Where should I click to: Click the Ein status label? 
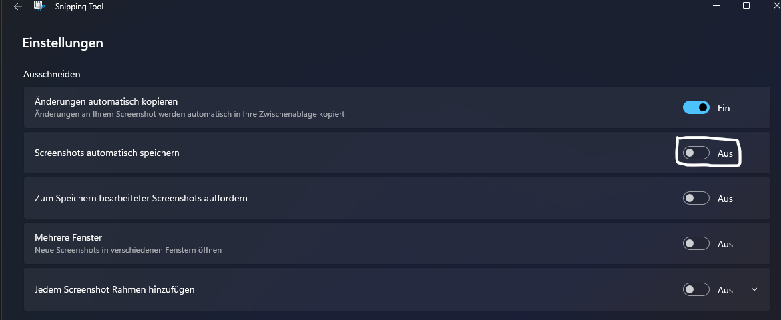tap(724, 108)
